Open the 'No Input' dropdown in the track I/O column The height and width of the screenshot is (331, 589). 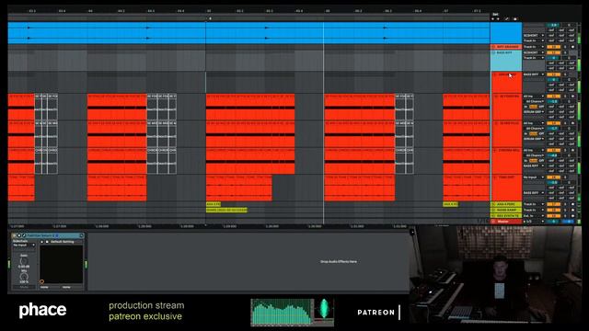(534, 177)
